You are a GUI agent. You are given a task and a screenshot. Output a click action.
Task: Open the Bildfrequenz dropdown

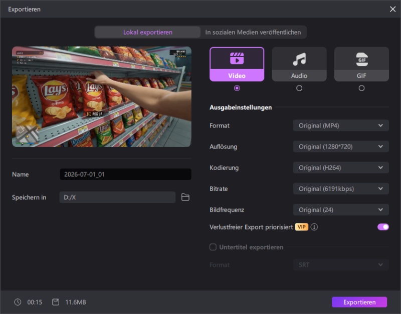(341, 209)
